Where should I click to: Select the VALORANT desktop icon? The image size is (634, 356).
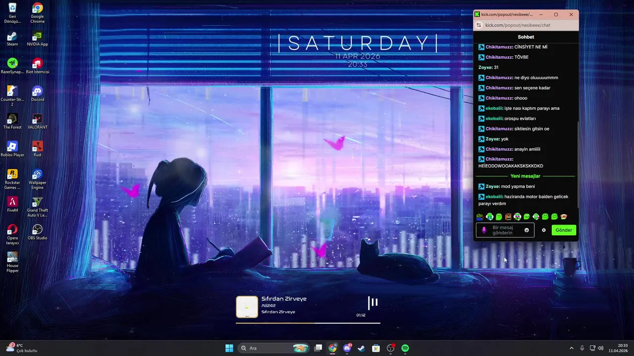[37, 122]
